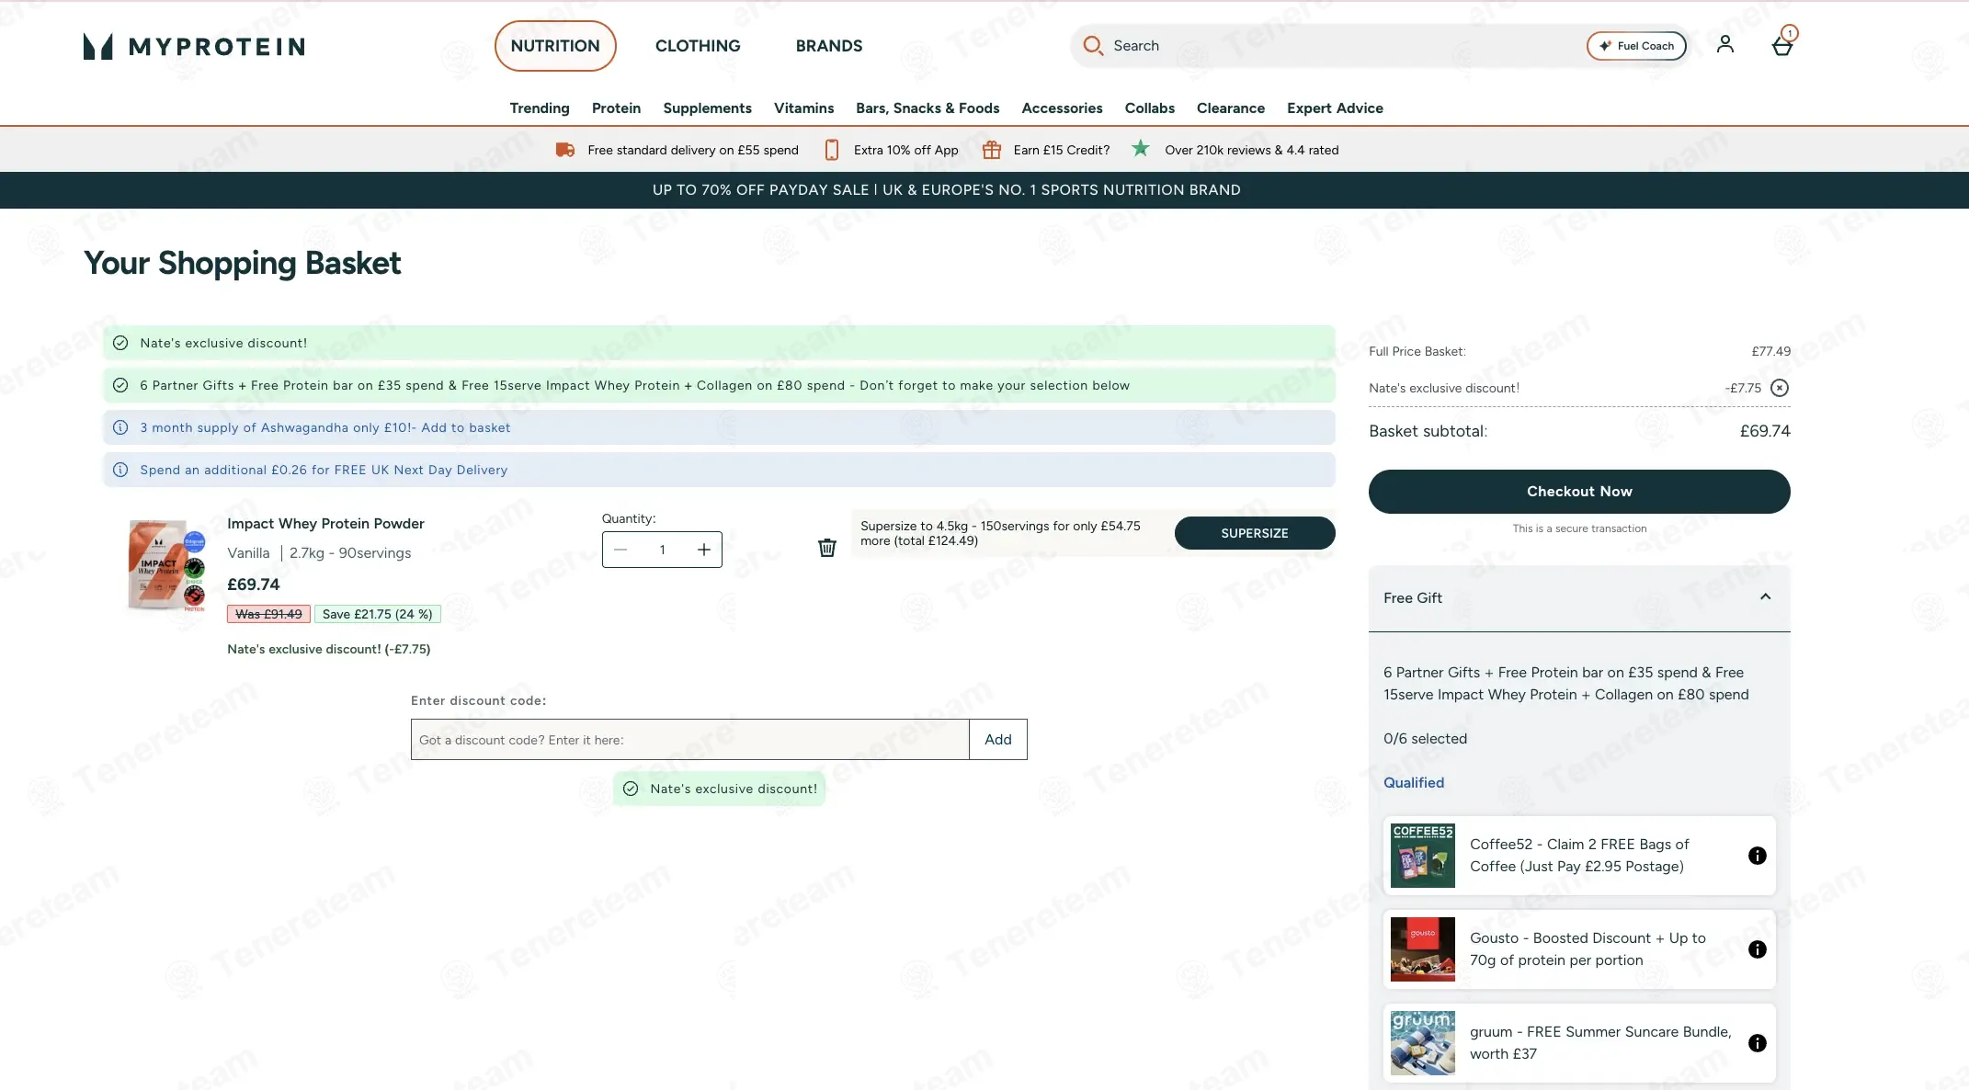Select Gousto Boosted Discount gift text

point(1588,949)
